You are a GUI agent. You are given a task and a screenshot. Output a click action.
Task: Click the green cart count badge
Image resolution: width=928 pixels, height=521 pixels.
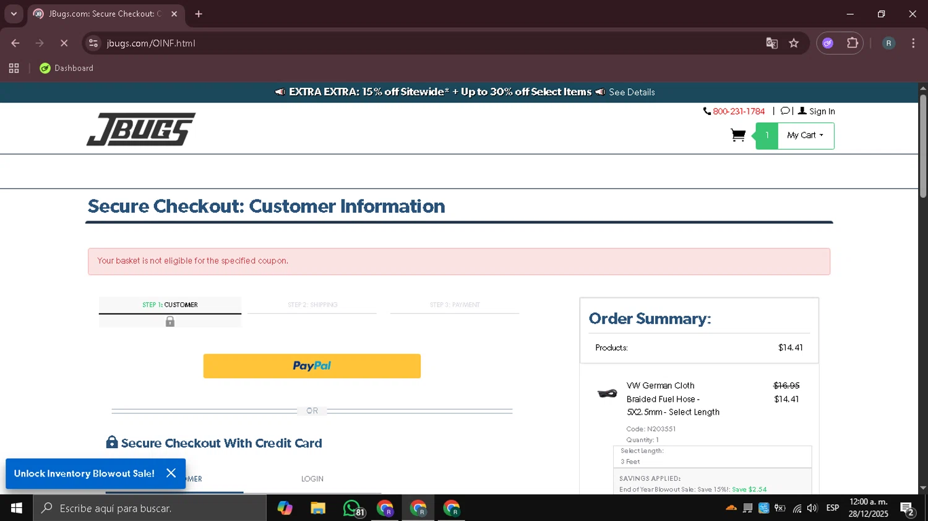(x=767, y=135)
